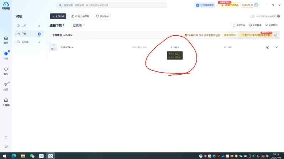Click the settings gear icon at sidebar bottom

[x=6, y=146]
